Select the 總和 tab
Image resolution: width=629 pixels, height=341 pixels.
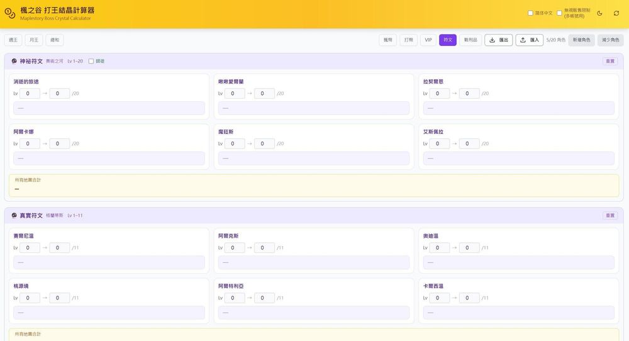55,40
